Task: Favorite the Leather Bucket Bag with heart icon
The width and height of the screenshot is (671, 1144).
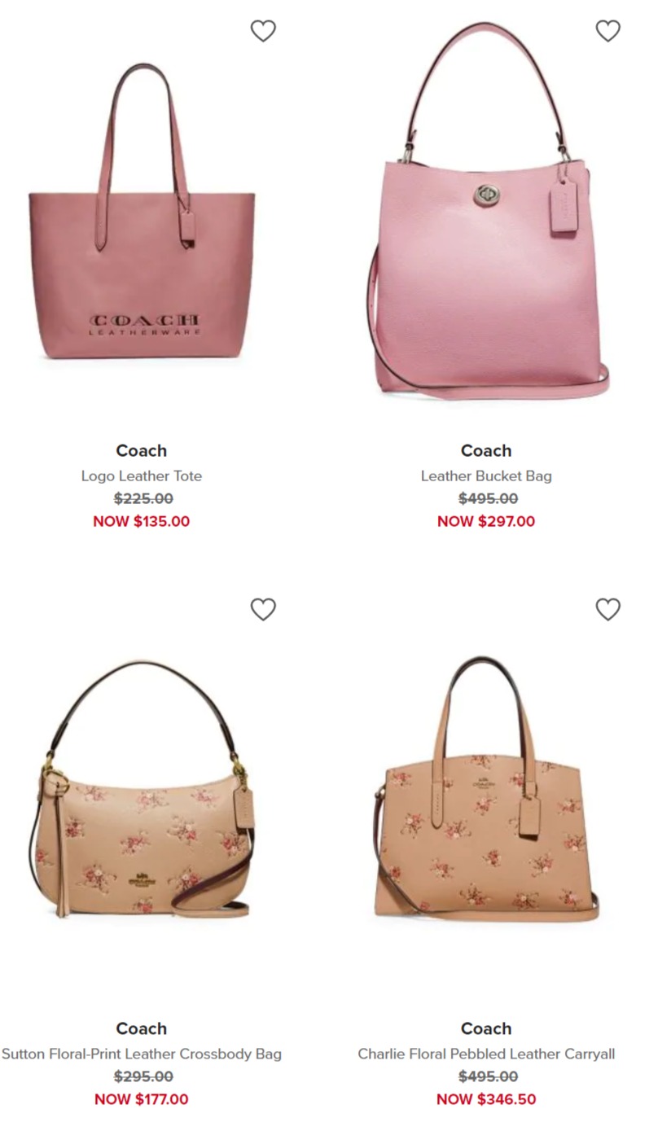Action: pyautogui.click(x=608, y=31)
